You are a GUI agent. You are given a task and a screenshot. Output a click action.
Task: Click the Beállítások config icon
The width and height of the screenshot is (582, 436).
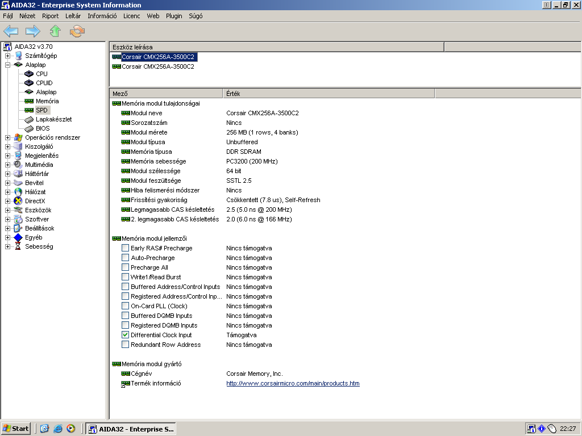(x=18, y=228)
